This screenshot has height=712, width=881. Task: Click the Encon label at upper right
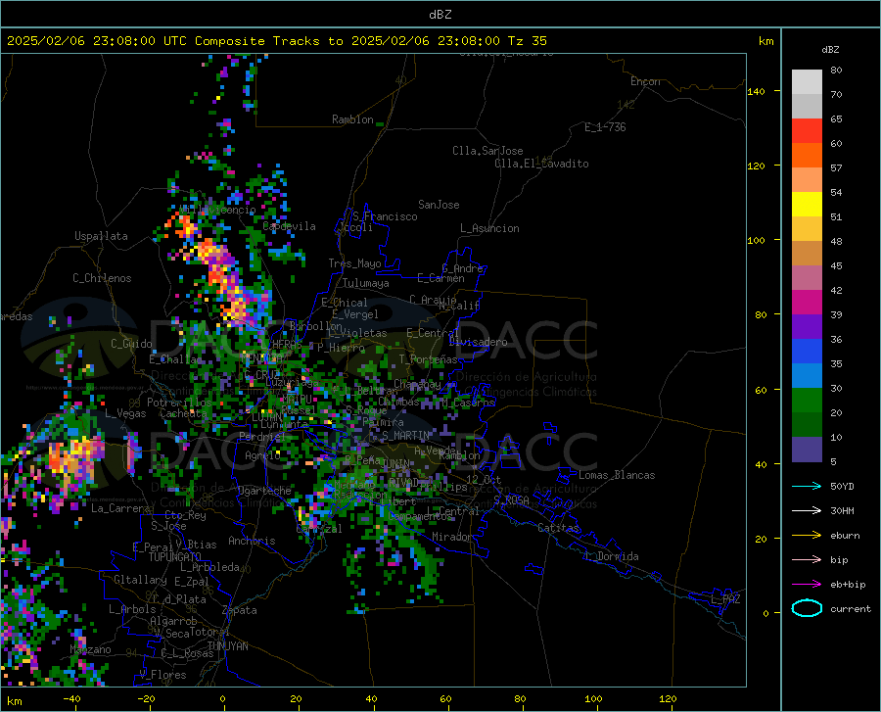645,81
